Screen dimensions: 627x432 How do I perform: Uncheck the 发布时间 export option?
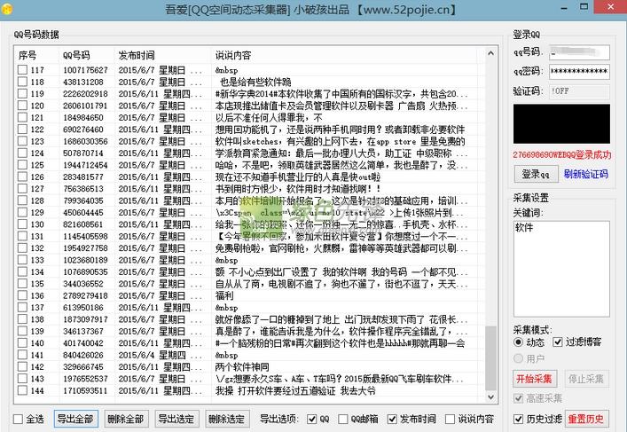(x=393, y=420)
